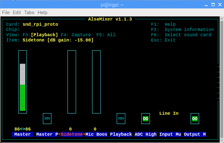The image size is (224, 143).
Task: Select the Sidetone channel label
Action: click(72, 134)
